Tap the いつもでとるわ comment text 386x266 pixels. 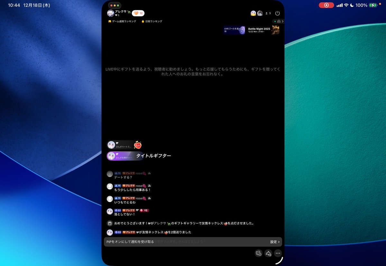(125, 202)
